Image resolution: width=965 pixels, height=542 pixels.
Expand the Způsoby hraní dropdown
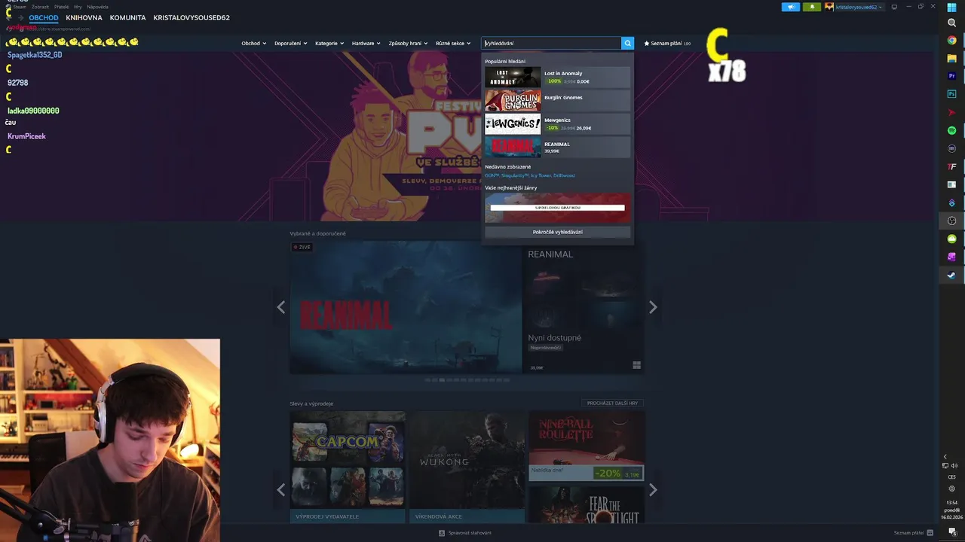click(408, 44)
